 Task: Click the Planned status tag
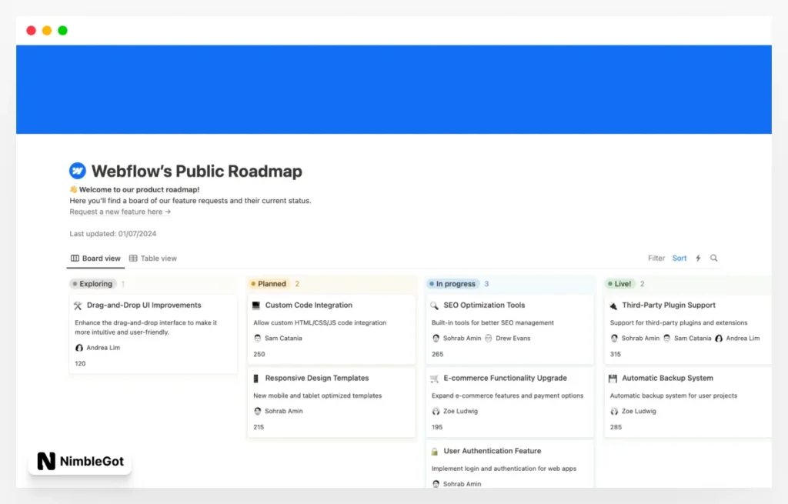(269, 284)
